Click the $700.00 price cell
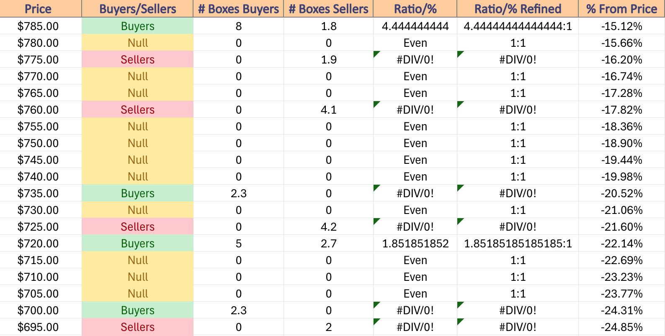The height and width of the screenshot is (336, 665). point(41,310)
